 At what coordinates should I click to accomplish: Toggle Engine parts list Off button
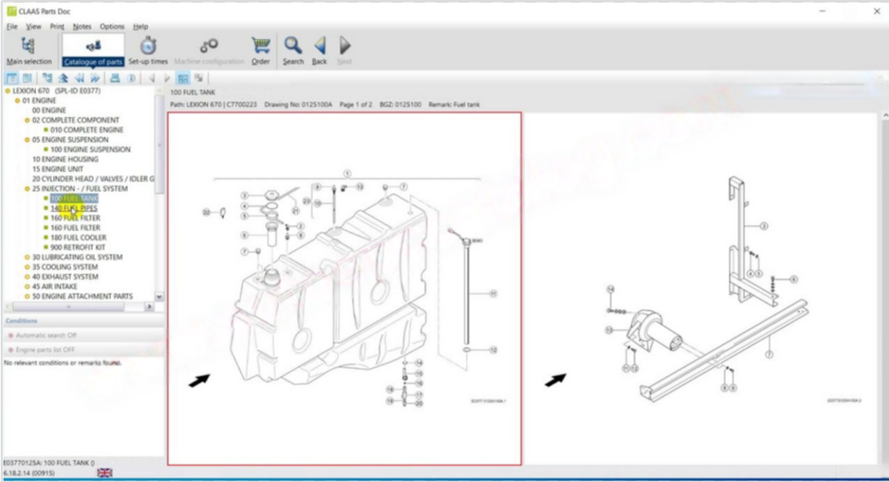click(x=46, y=349)
